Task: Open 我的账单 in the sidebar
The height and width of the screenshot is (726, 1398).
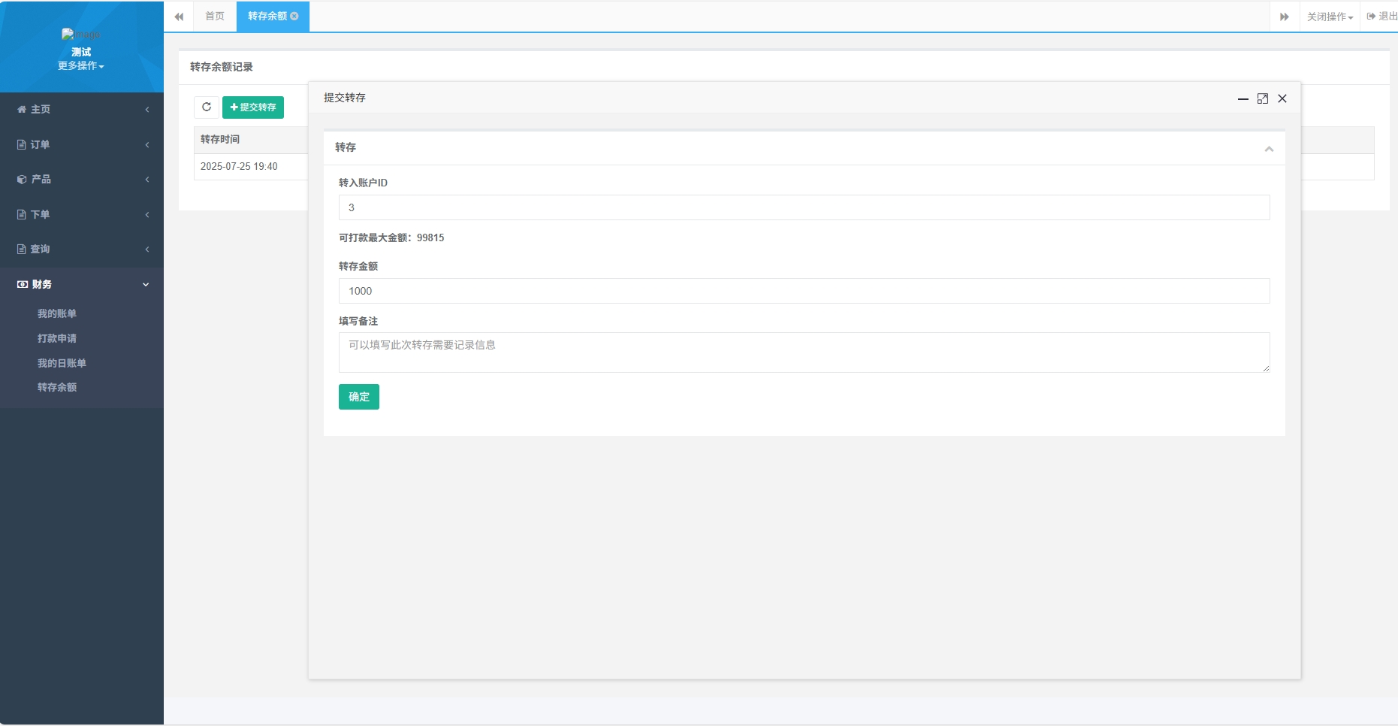Action: [57, 313]
